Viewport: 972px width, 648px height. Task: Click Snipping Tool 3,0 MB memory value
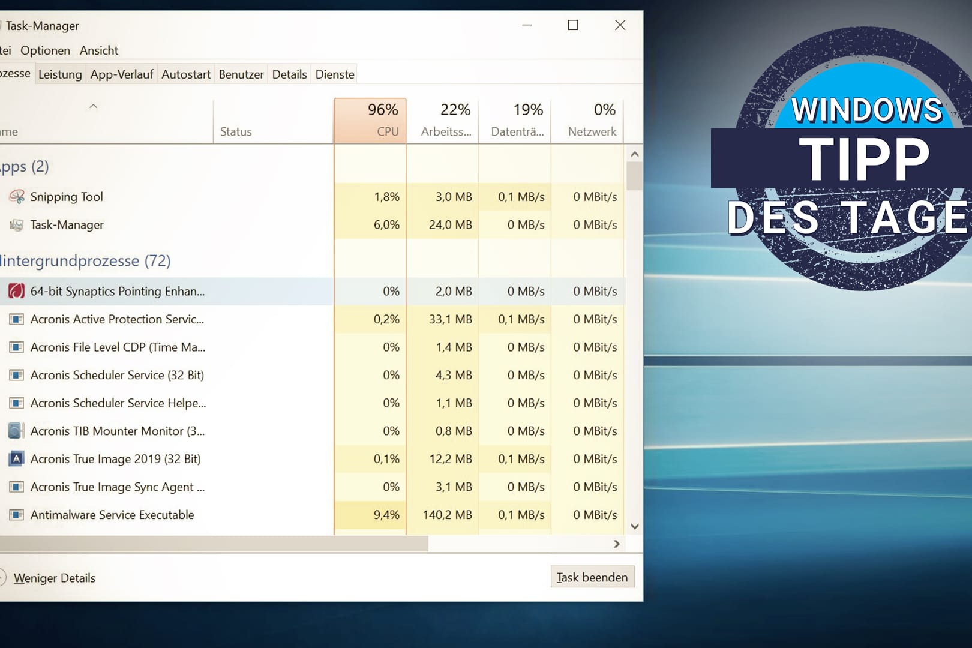454,197
